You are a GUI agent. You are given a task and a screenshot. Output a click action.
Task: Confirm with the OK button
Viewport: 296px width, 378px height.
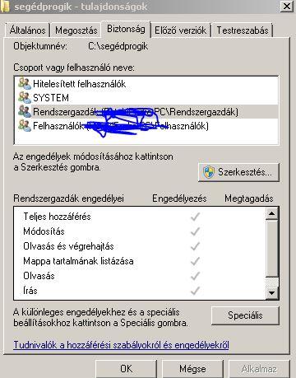point(127,369)
